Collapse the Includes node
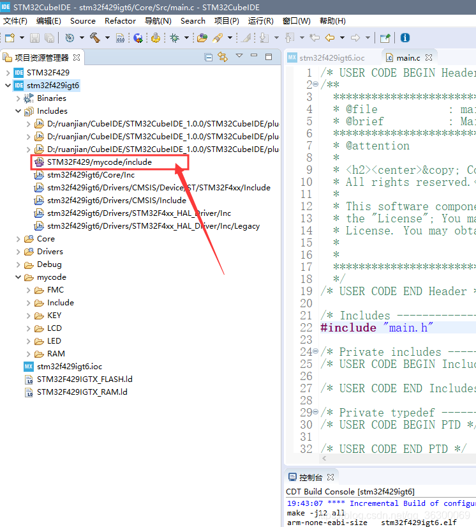 [18, 111]
